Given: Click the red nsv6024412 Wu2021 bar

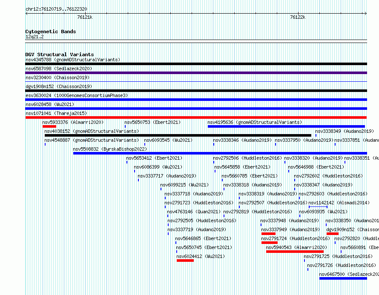Looking at the screenshot, I should coord(185,261).
